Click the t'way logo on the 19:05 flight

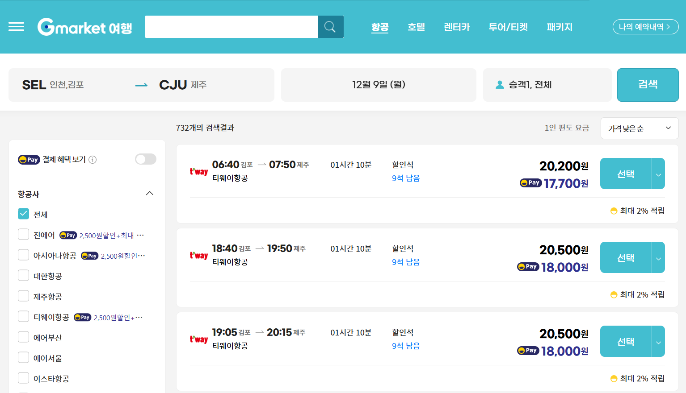(199, 339)
